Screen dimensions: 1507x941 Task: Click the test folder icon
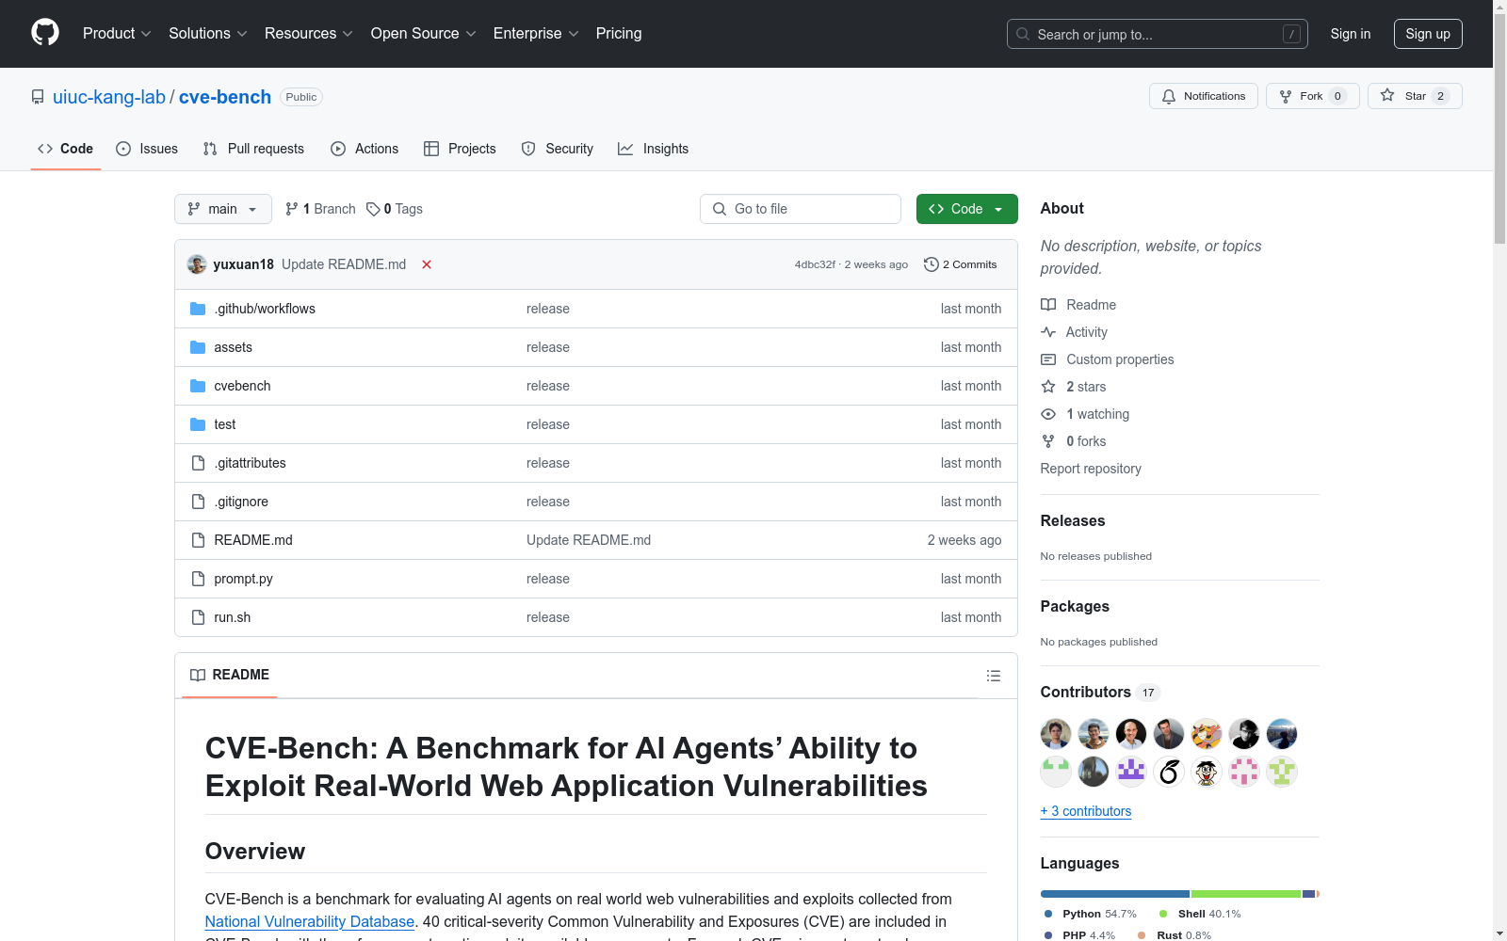[x=198, y=424]
